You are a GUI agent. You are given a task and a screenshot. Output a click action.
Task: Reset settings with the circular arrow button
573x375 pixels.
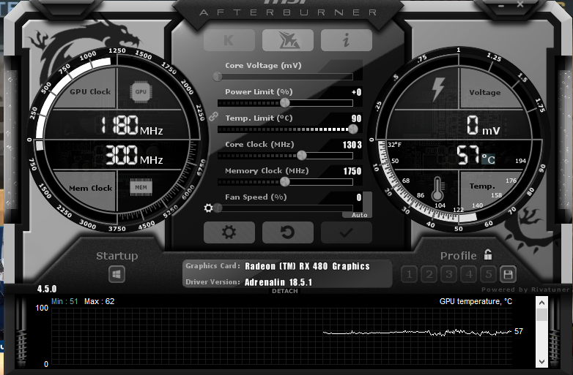(x=287, y=232)
